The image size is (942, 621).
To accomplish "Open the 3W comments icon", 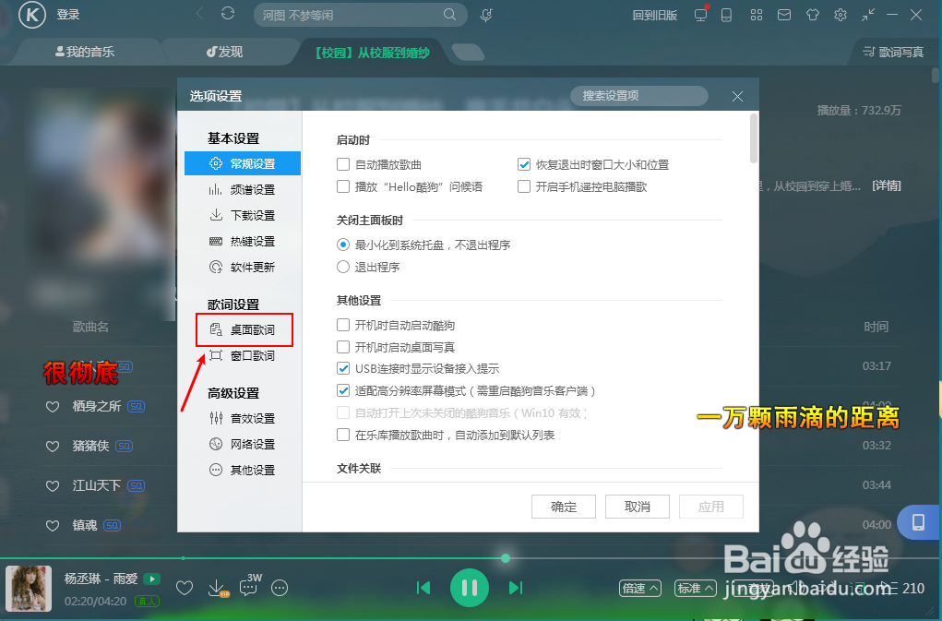I will click(x=251, y=586).
